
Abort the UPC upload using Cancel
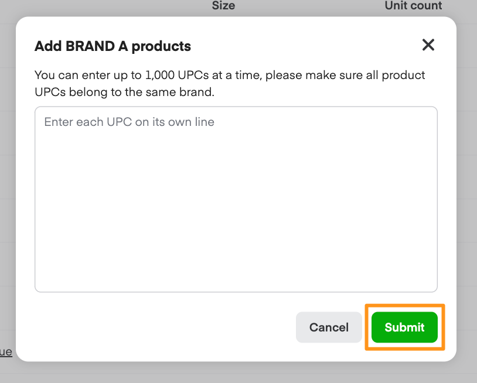[329, 327]
